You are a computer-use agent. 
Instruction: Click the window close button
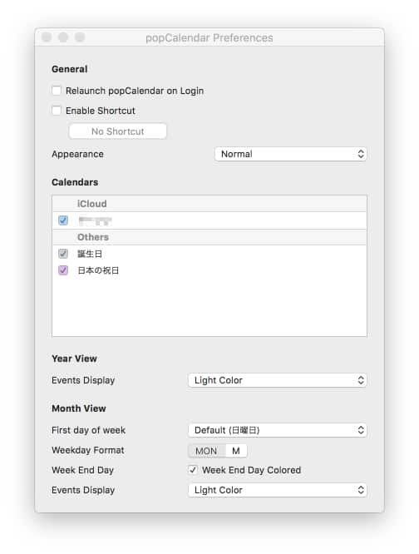click(x=47, y=37)
